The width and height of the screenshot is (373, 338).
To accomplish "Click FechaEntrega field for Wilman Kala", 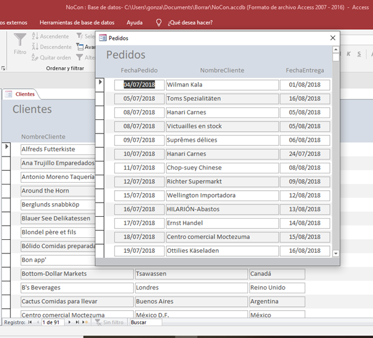I will click(x=305, y=84).
